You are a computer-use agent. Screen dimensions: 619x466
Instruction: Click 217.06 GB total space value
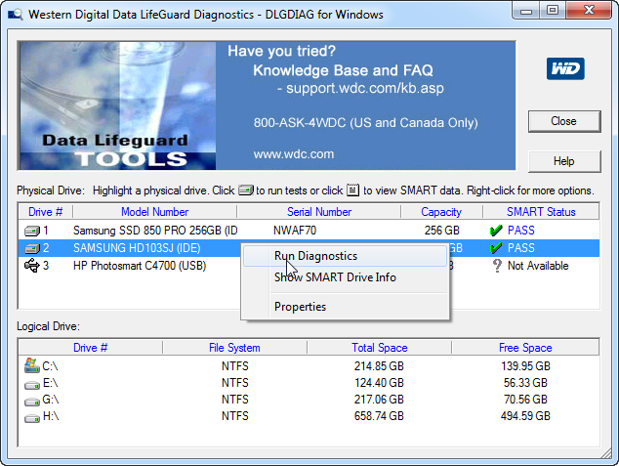coord(379,400)
